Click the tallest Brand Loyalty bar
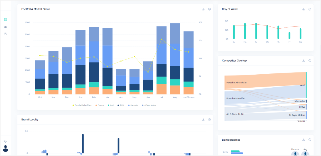This screenshot has height=156, width=321. click(83, 144)
